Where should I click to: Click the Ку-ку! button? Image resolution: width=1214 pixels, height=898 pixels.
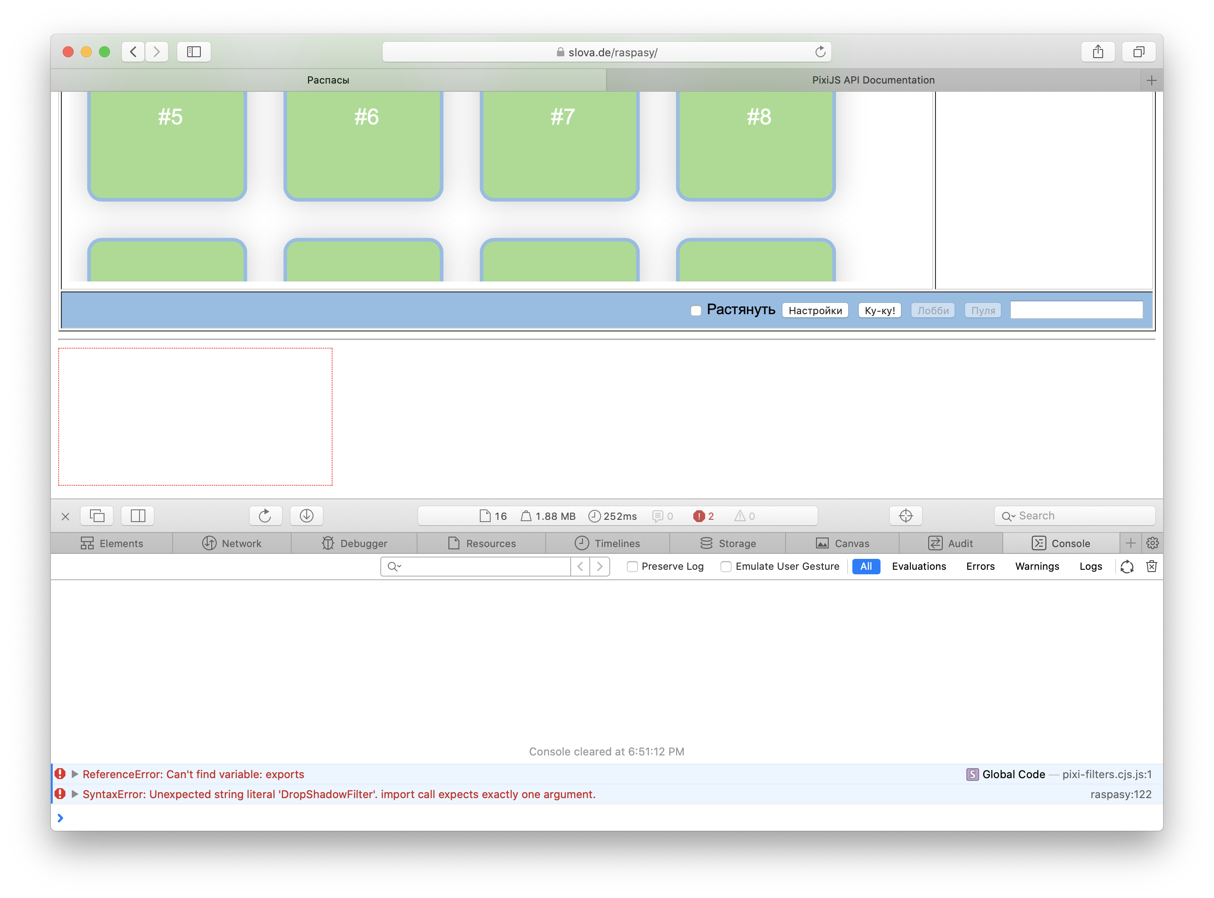tap(879, 310)
